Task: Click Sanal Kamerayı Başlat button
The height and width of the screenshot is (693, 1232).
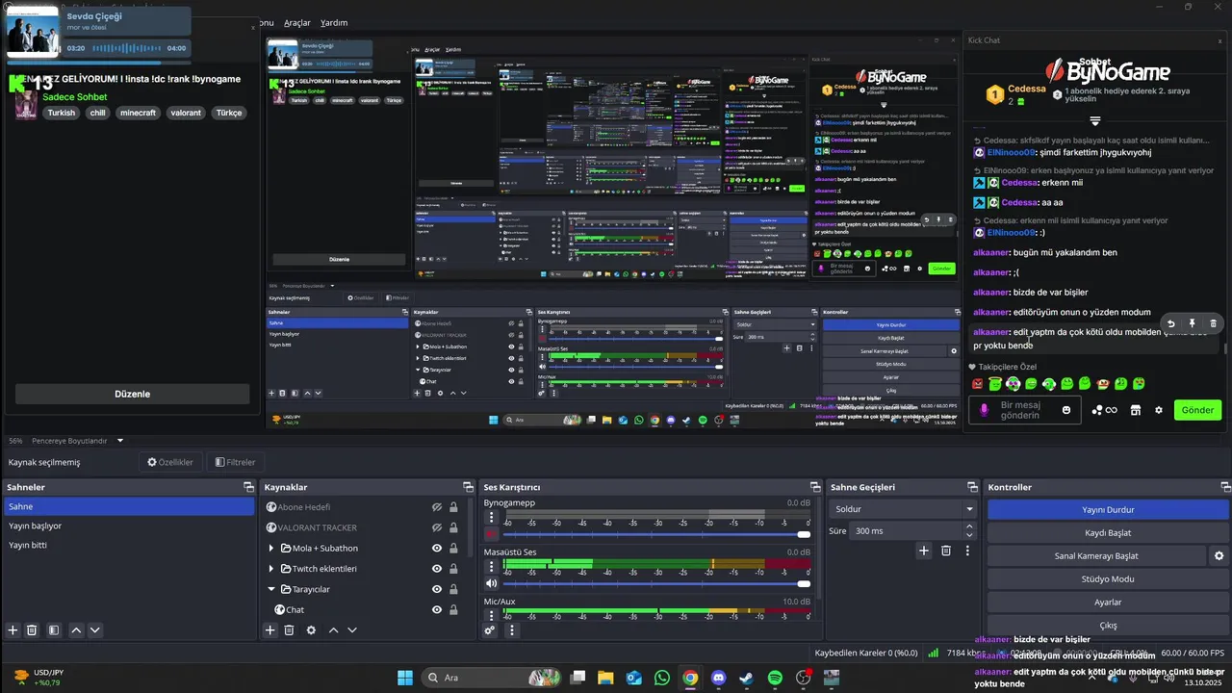Action: click(1096, 556)
